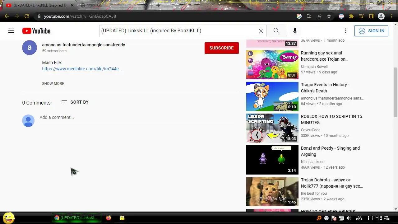Viewport: 398px width, 224px height.
Task: Click the 0 Comments heading
Action: pyautogui.click(x=36, y=103)
